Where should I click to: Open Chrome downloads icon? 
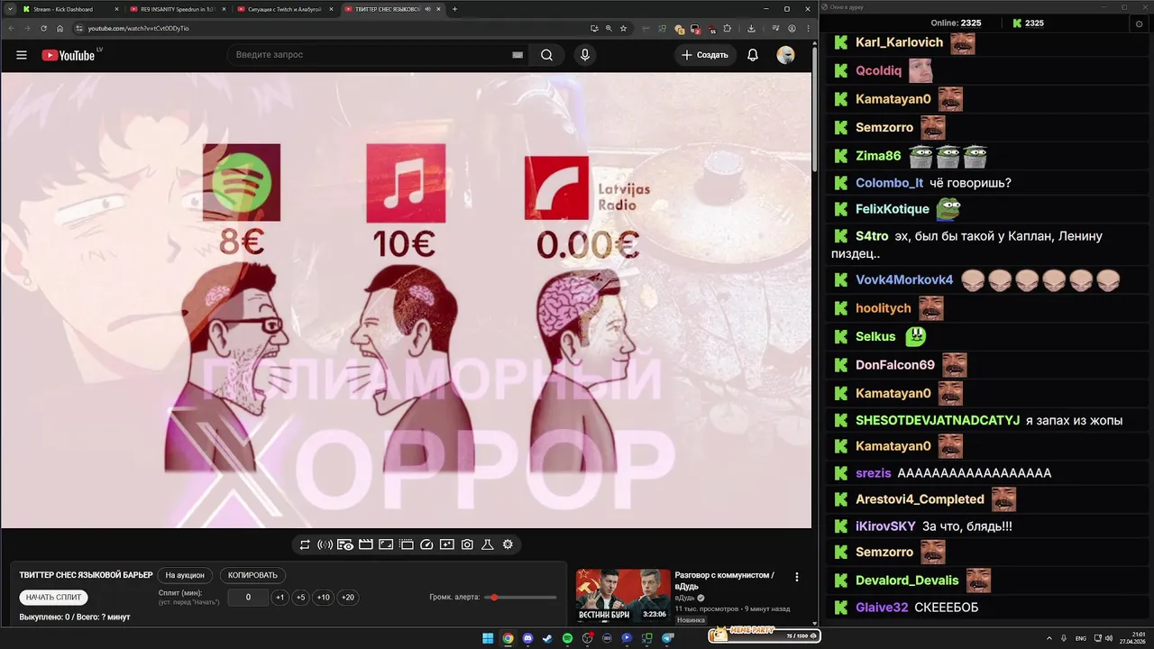[x=751, y=28]
